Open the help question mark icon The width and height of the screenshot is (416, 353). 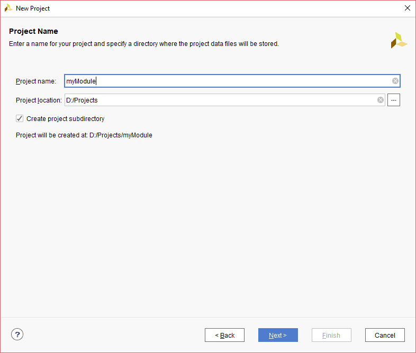(x=17, y=335)
